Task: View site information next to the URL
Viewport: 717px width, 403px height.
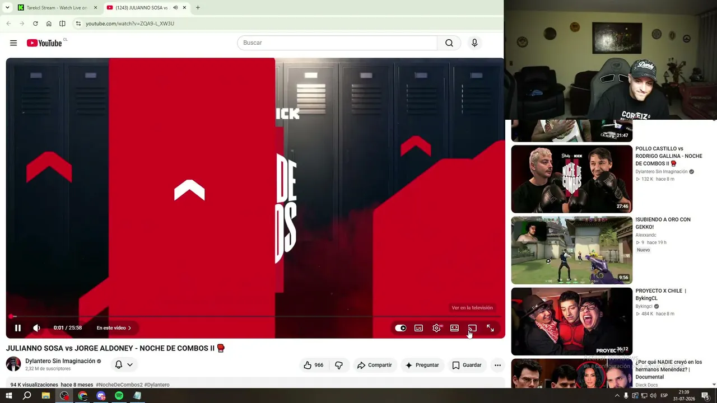Action: (78, 24)
